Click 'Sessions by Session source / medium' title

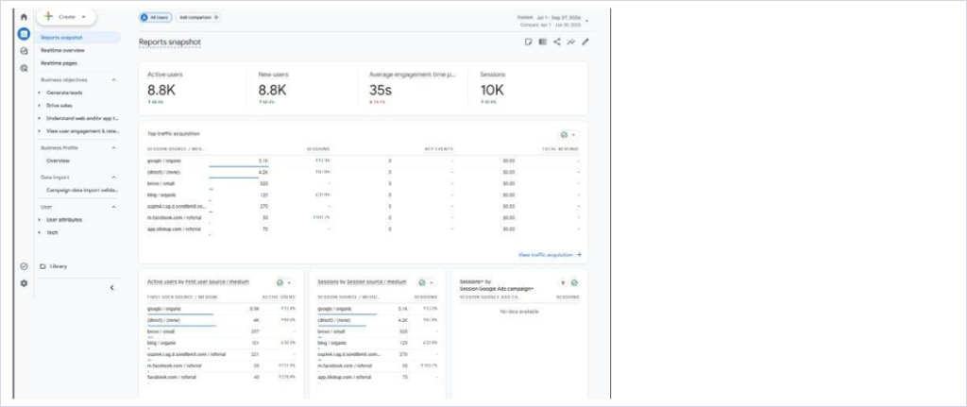(x=362, y=281)
